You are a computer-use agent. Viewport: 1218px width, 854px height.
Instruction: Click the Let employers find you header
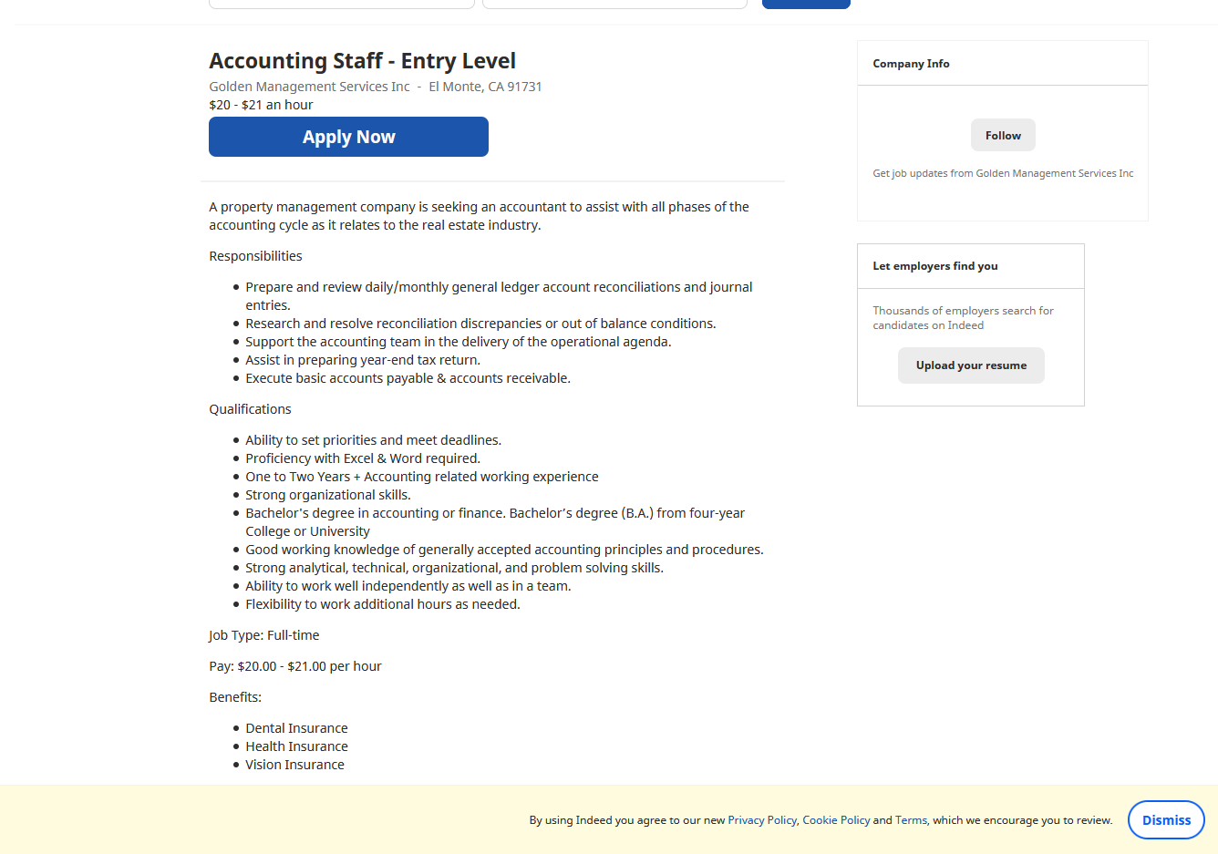(970, 266)
